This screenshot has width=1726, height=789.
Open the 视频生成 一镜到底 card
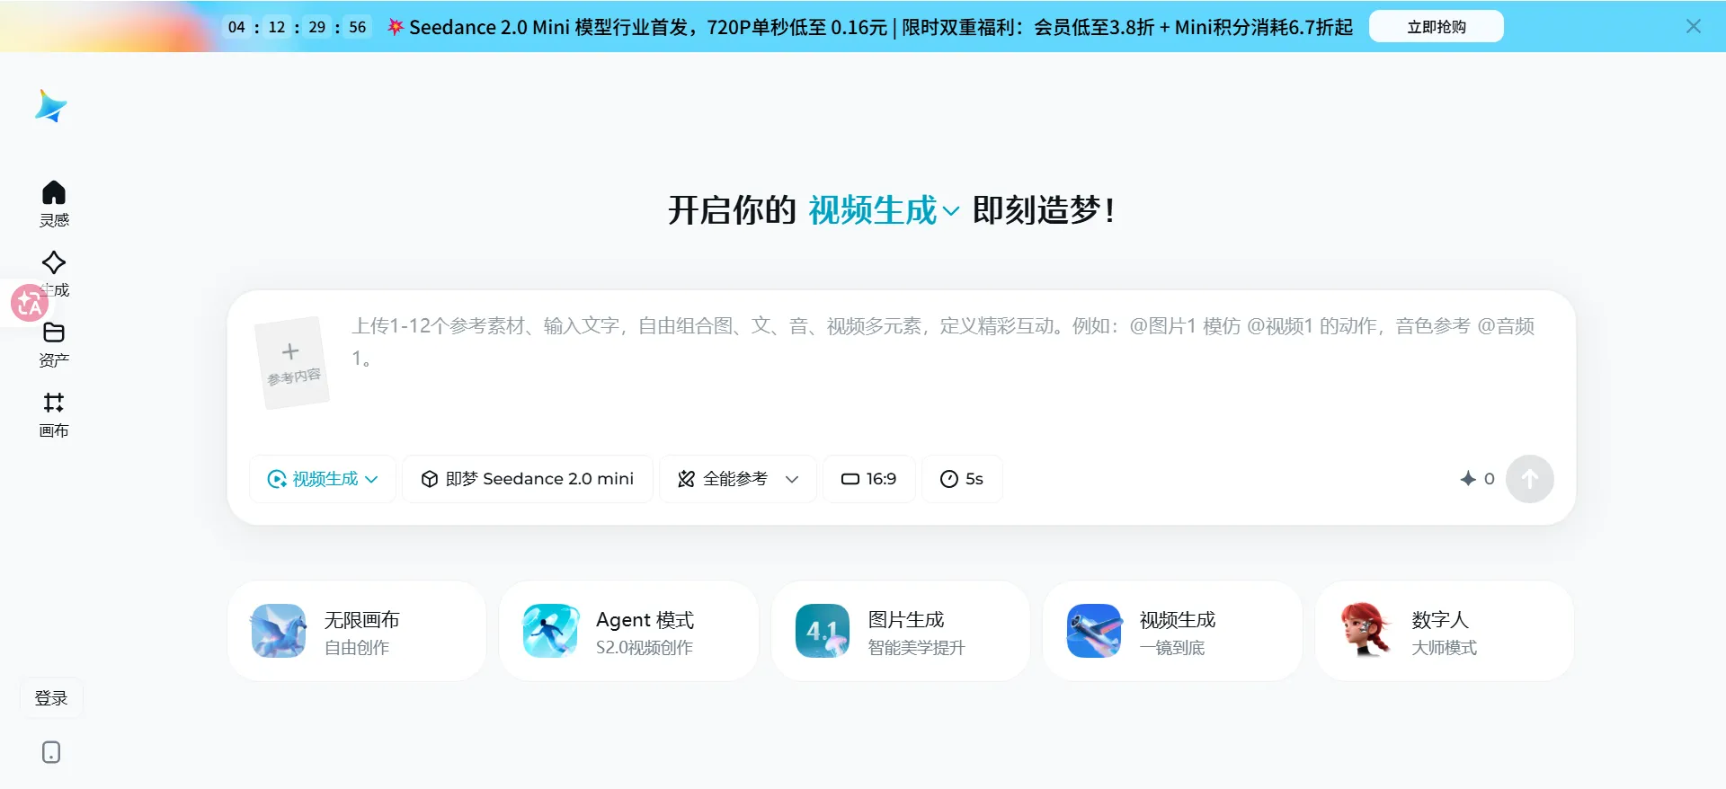click(1172, 631)
